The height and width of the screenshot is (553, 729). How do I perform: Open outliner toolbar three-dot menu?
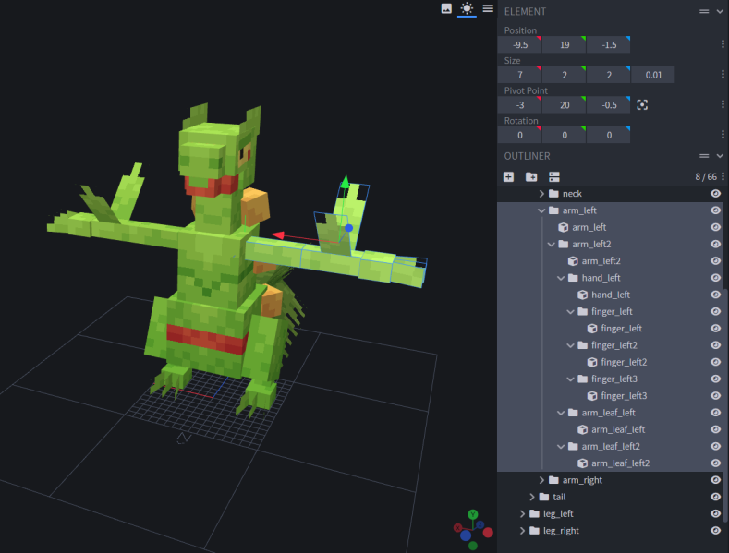pyautogui.click(x=723, y=176)
